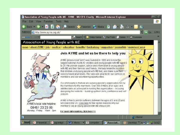Screen dimensions: 180x135
Task: Click the green Forward arrow icon
Action: (x=38, y=27)
